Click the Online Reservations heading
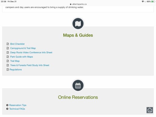 [x=78, y=97]
